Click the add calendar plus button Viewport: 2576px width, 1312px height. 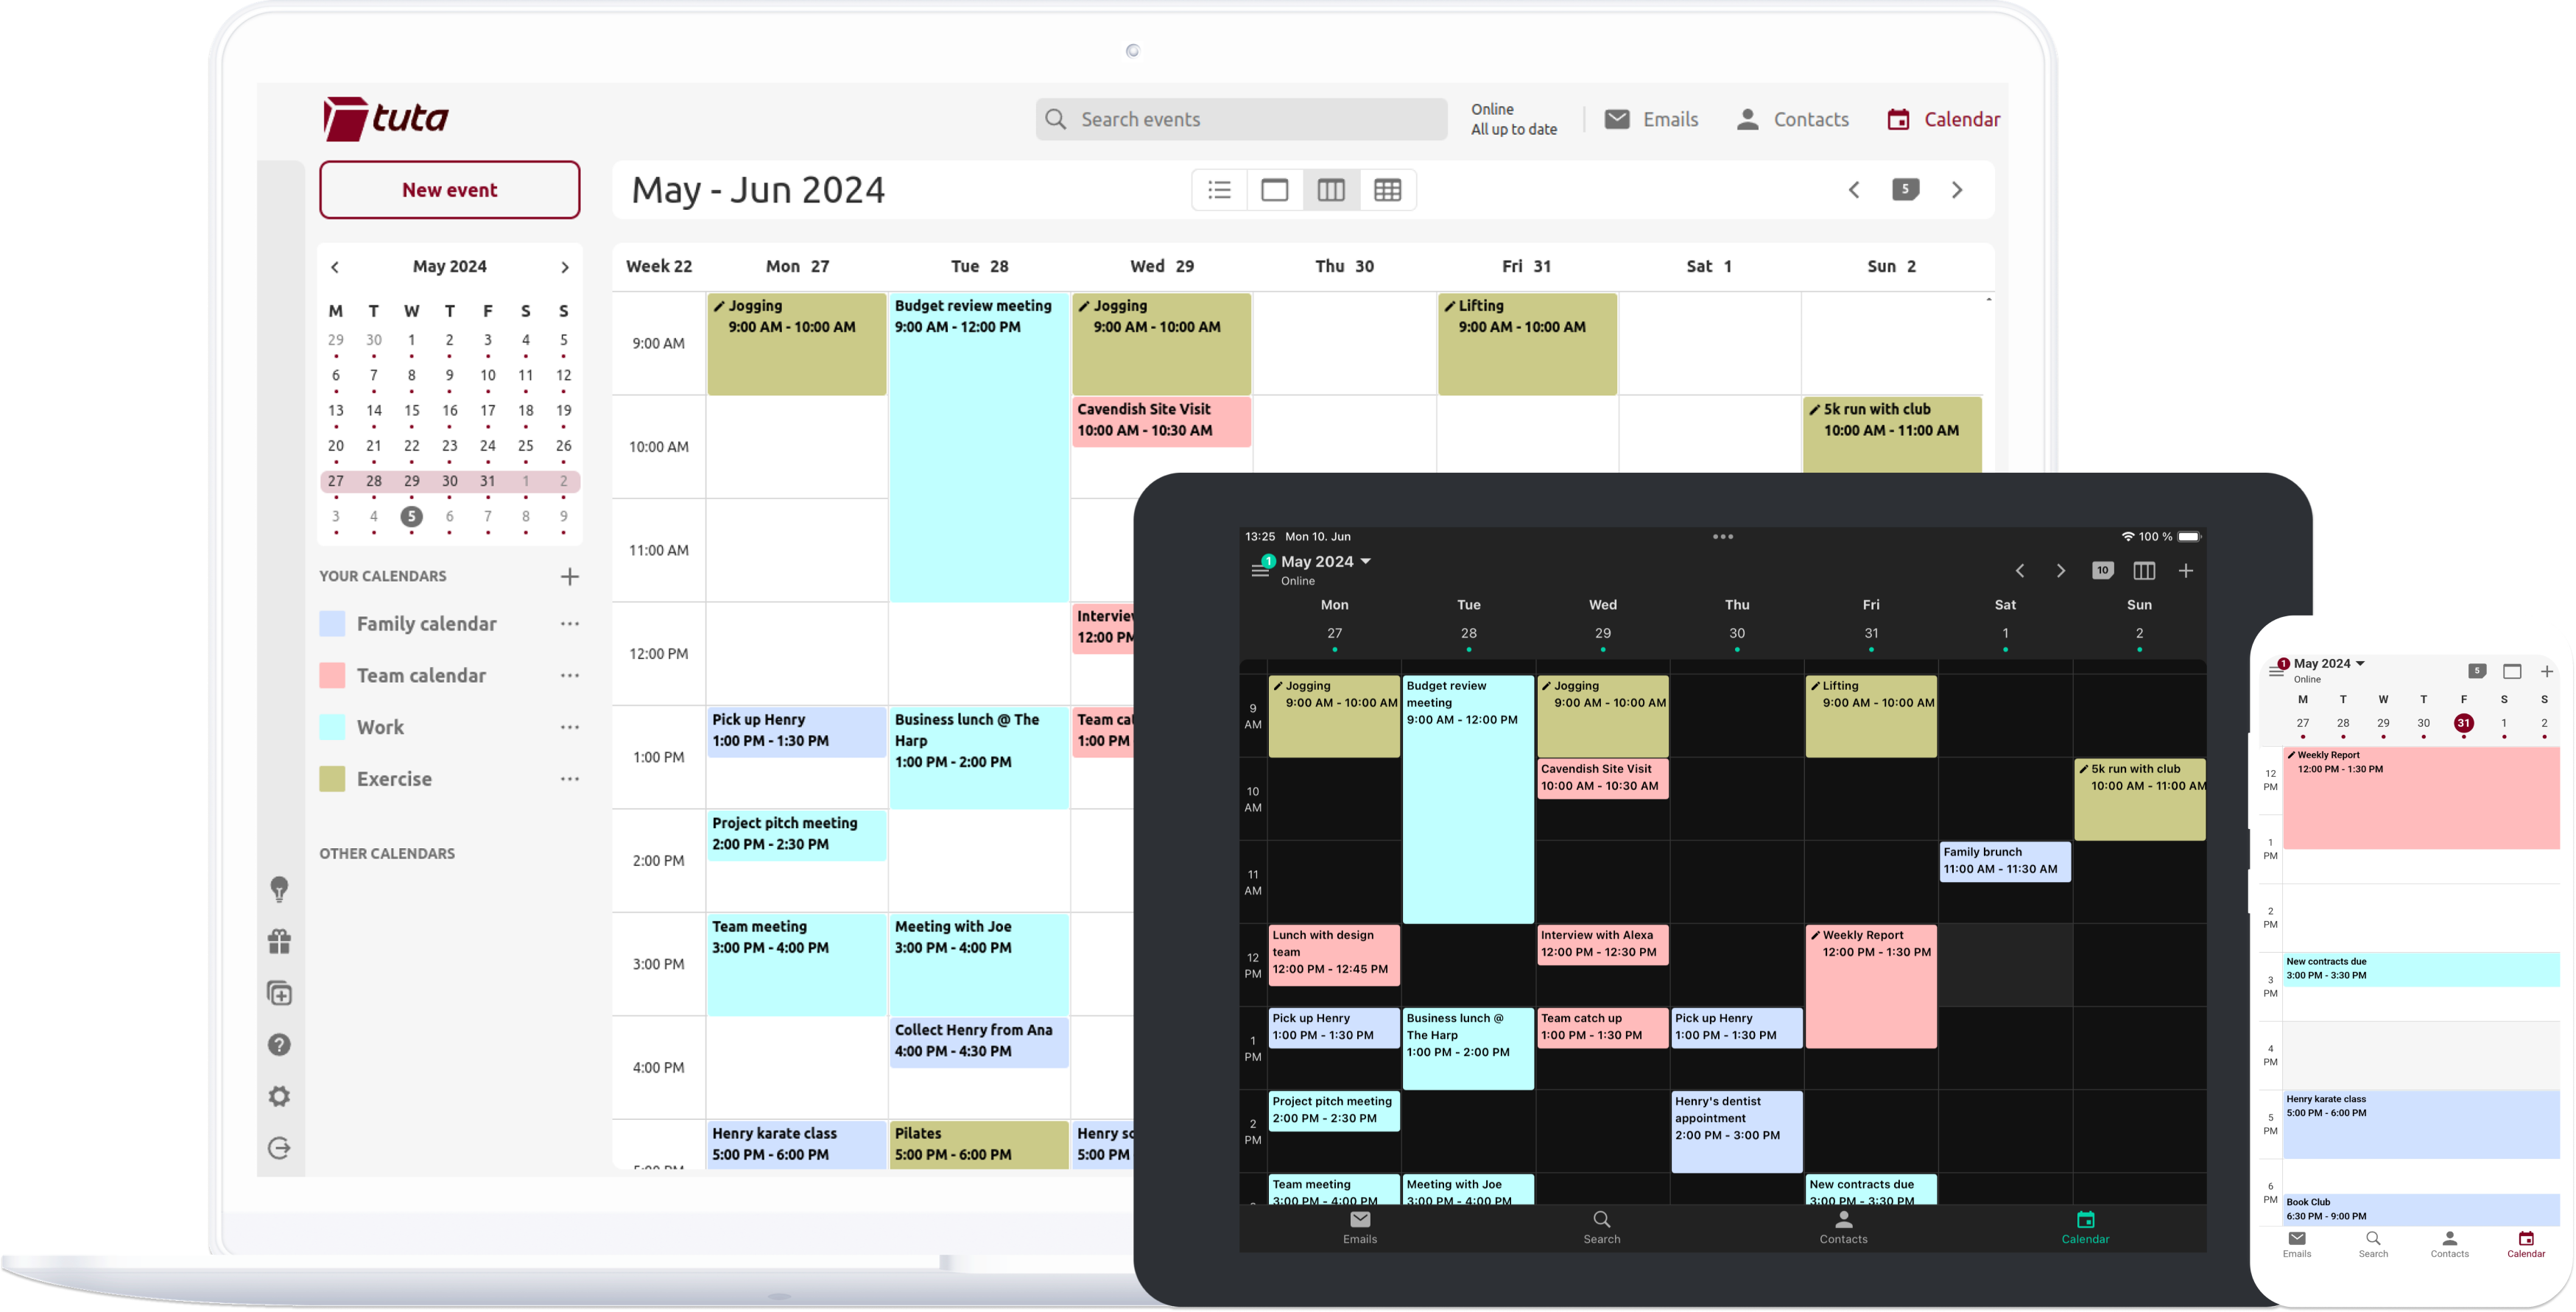coord(571,576)
